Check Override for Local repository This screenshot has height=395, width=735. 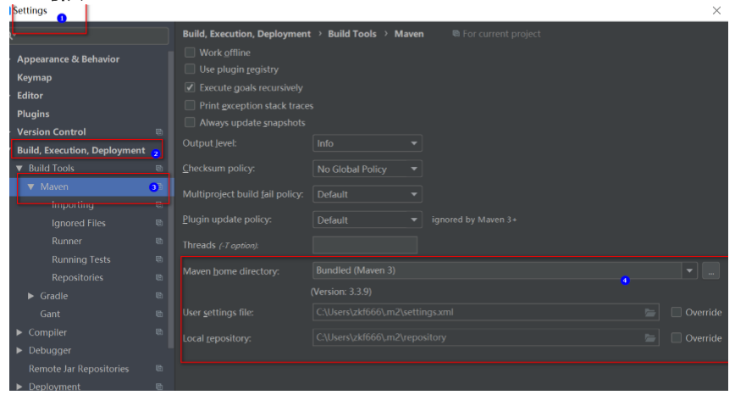[x=676, y=337]
